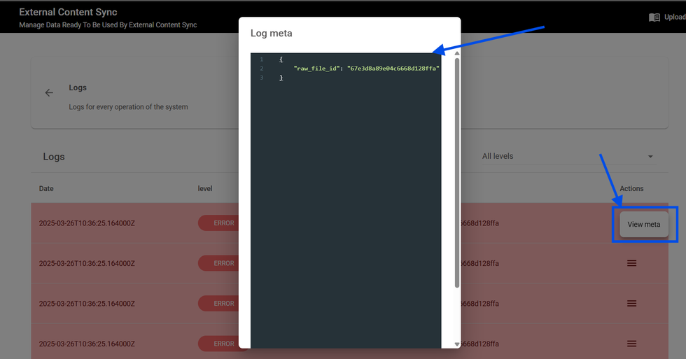Click the Date column header
Screen dimensions: 686x359
click(46, 188)
